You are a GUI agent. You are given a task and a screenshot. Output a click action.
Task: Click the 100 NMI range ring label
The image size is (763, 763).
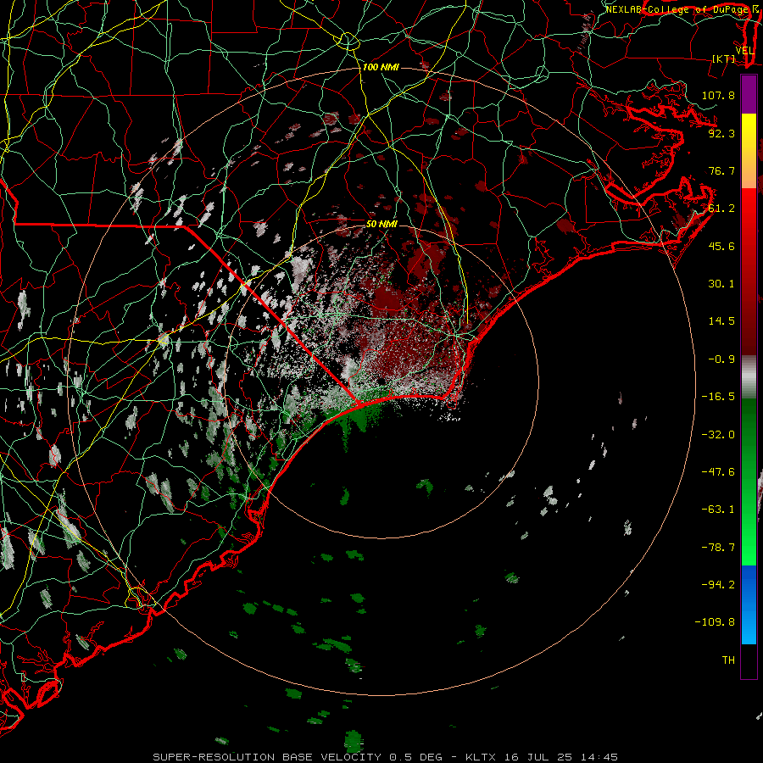[381, 67]
